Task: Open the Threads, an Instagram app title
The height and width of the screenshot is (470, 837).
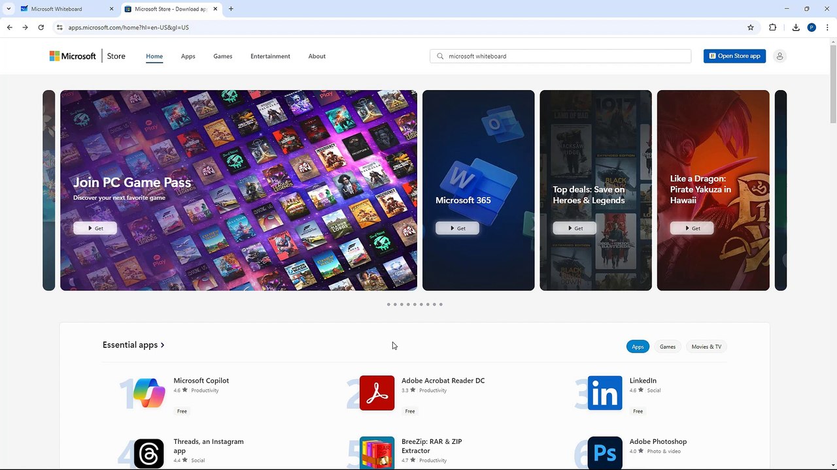Action: pos(209,446)
